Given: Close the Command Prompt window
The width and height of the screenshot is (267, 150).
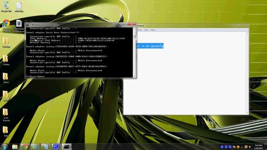Looking at the screenshot, I should pyautogui.click(x=132, y=24).
